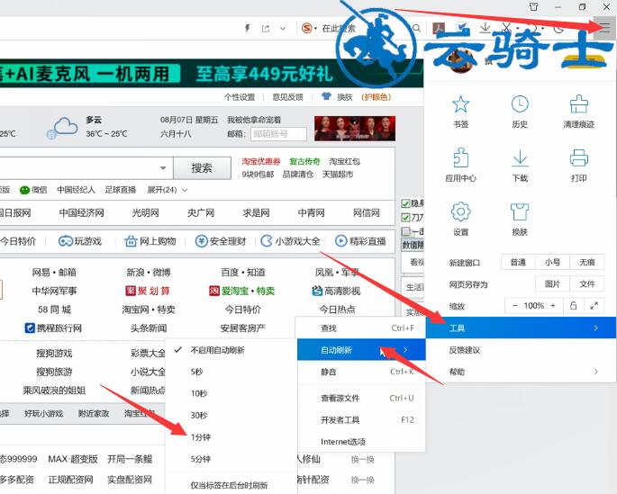Click the 精彩直播 play icon
Image resolution: width=617 pixels, height=494 pixels.
click(x=340, y=241)
